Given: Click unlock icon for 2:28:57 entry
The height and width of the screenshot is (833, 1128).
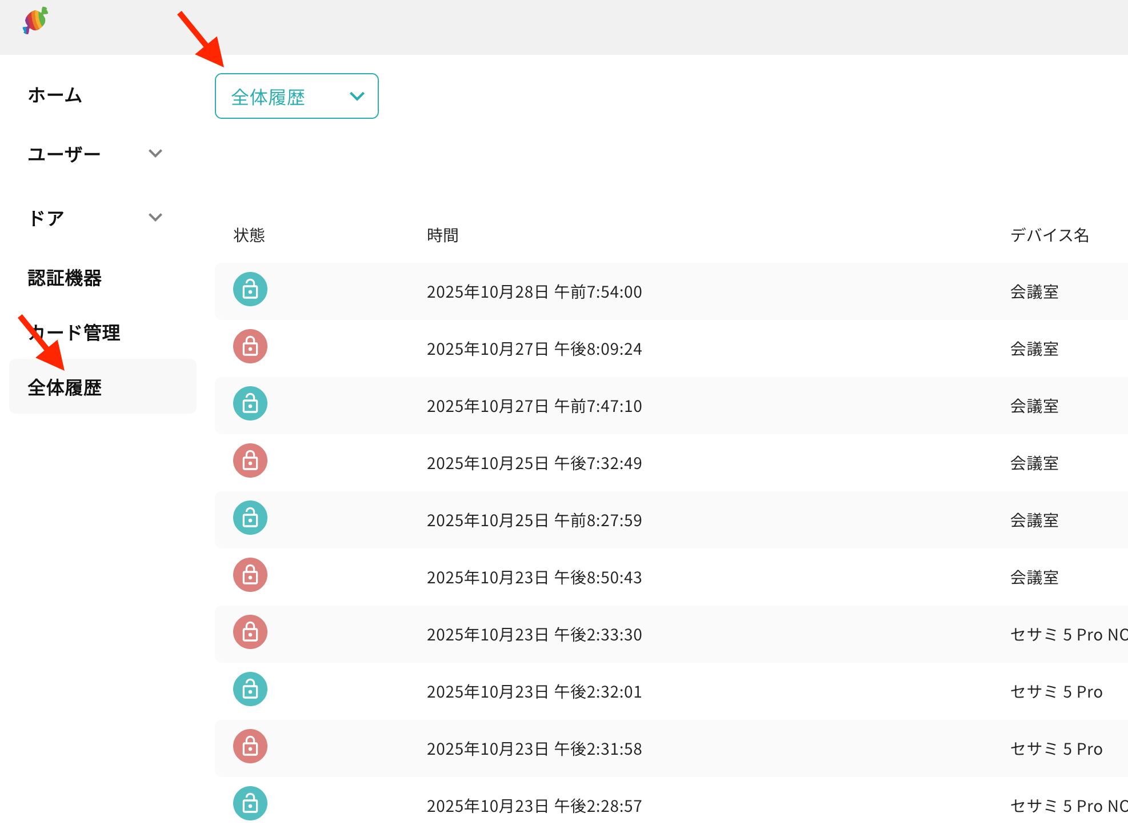Looking at the screenshot, I should pos(250,804).
